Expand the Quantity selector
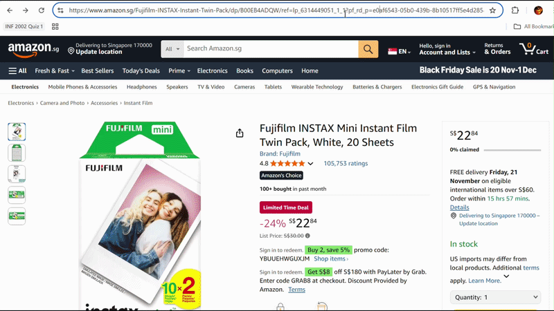Viewport: 554px width, 311px height. point(495,297)
